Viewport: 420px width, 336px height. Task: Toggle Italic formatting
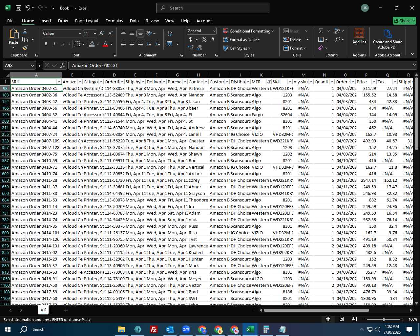click(x=54, y=44)
